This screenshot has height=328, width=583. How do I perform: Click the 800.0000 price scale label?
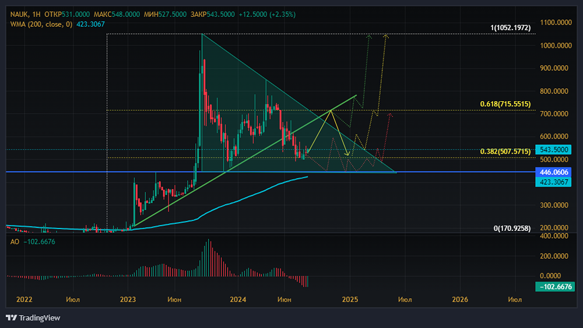coord(554,91)
